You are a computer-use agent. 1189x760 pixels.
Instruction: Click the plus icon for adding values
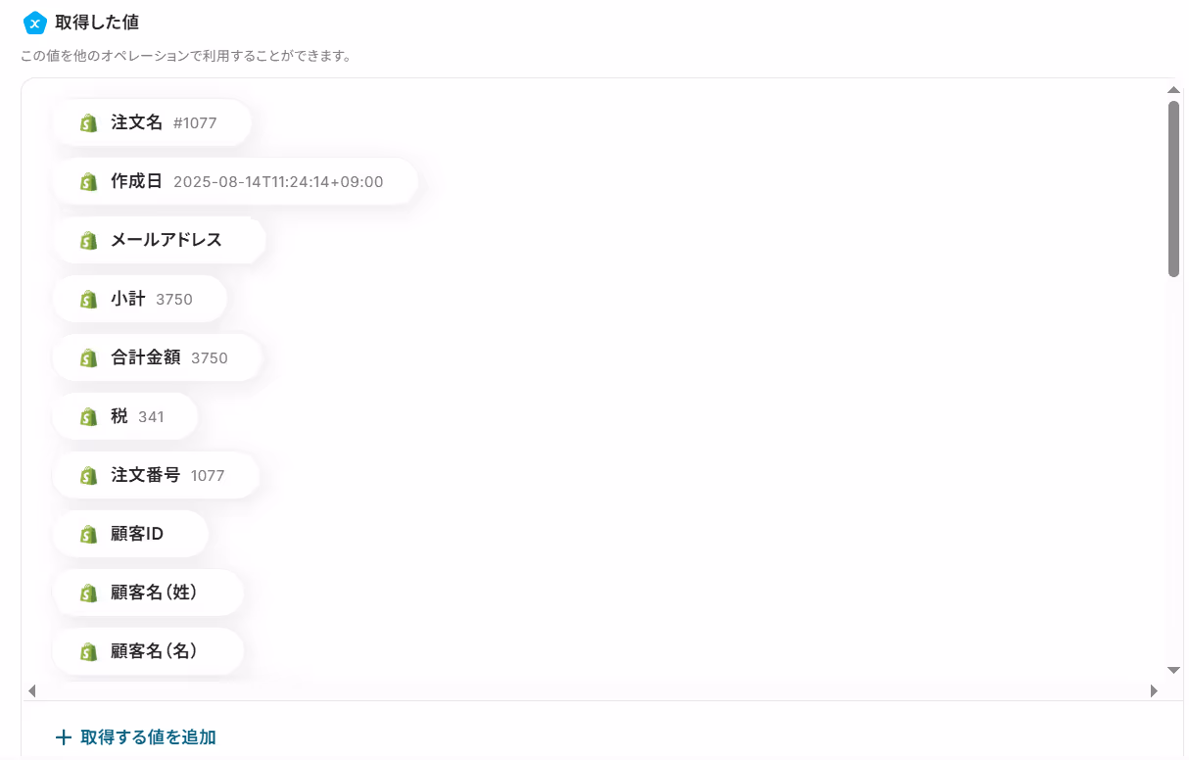(64, 737)
